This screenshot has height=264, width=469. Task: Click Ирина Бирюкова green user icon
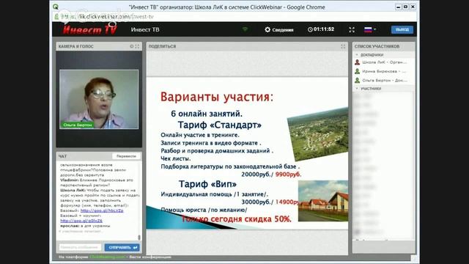pyautogui.click(x=357, y=71)
